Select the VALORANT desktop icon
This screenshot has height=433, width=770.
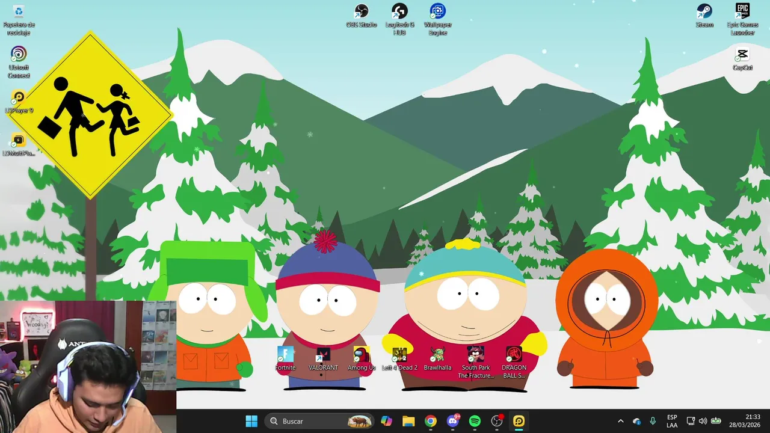(x=323, y=359)
